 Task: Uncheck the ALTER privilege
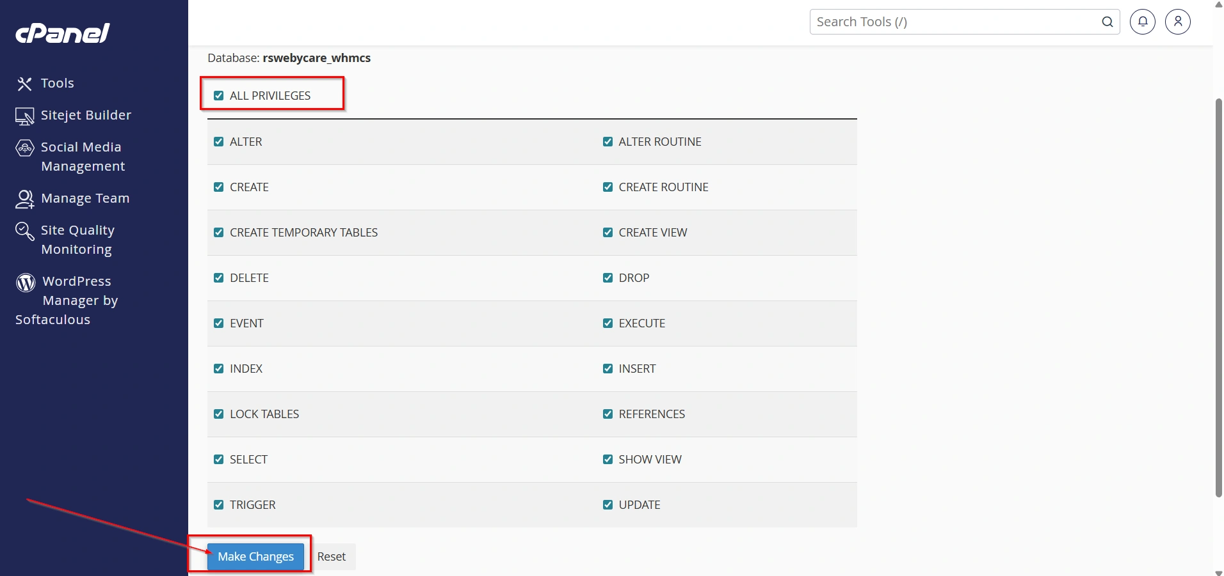[x=218, y=142]
